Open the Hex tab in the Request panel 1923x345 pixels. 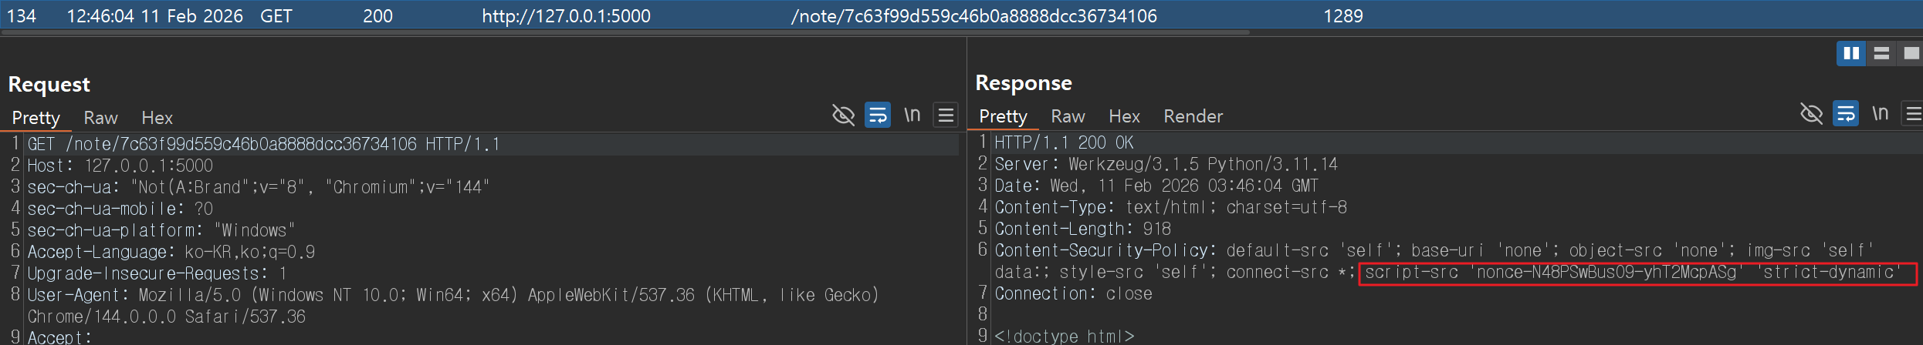[157, 118]
